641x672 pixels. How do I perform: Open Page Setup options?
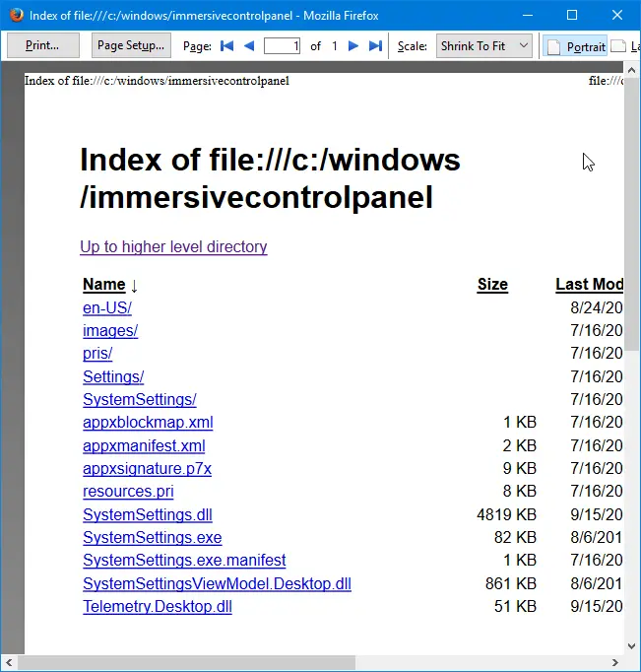click(131, 45)
